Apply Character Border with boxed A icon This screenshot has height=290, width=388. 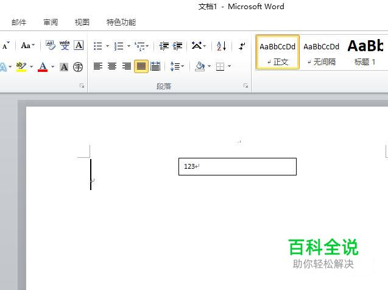coord(79,46)
